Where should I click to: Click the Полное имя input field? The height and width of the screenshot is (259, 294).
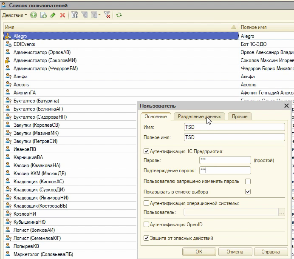pos(235,137)
